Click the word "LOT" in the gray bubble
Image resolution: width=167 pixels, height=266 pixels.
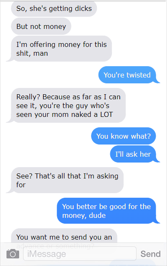click(x=106, y=114)
